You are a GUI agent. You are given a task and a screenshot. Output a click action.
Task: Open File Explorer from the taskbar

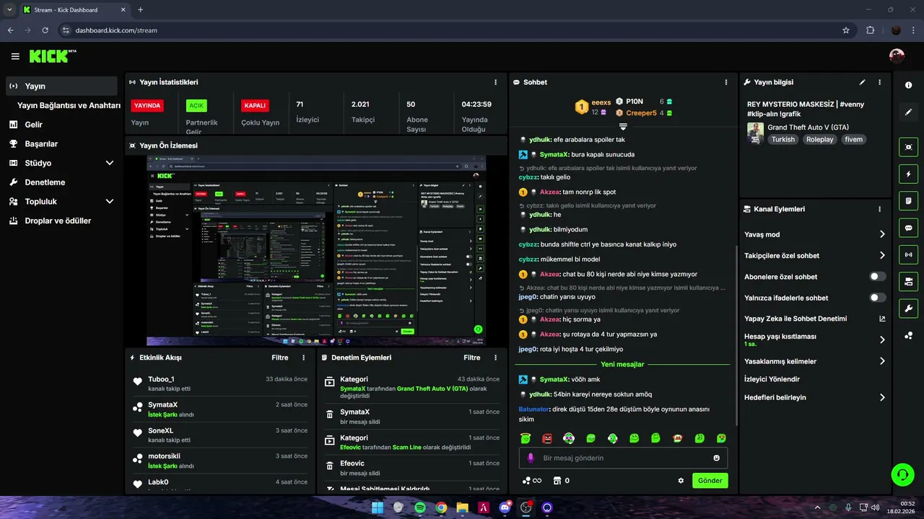pos(462,507)
